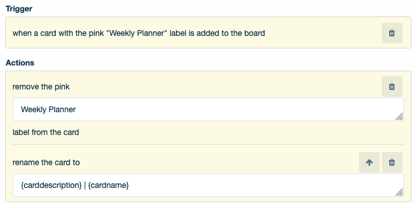The width and height of the screenshot is (416, 205).
Task: Place cursor on {carddescription} variable
Action: (x=51, y=185)
